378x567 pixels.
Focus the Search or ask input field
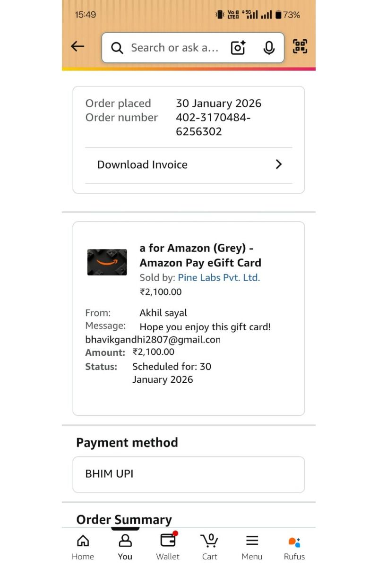click(x=174, y=48)
